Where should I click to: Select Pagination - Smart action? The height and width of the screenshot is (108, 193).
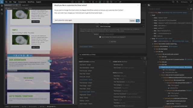(85, 95)
